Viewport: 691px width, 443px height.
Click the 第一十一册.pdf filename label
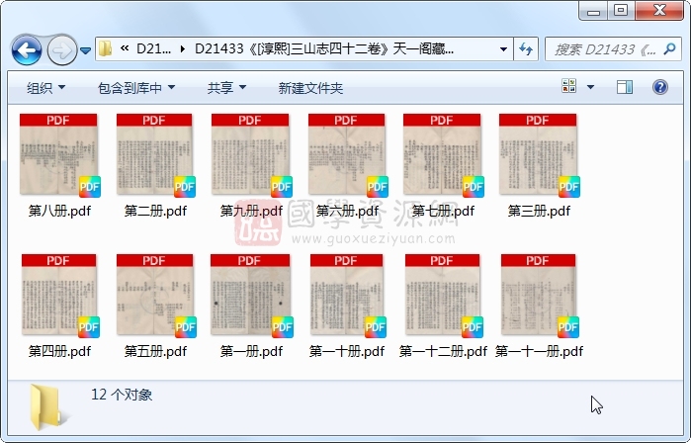(539, 351)
